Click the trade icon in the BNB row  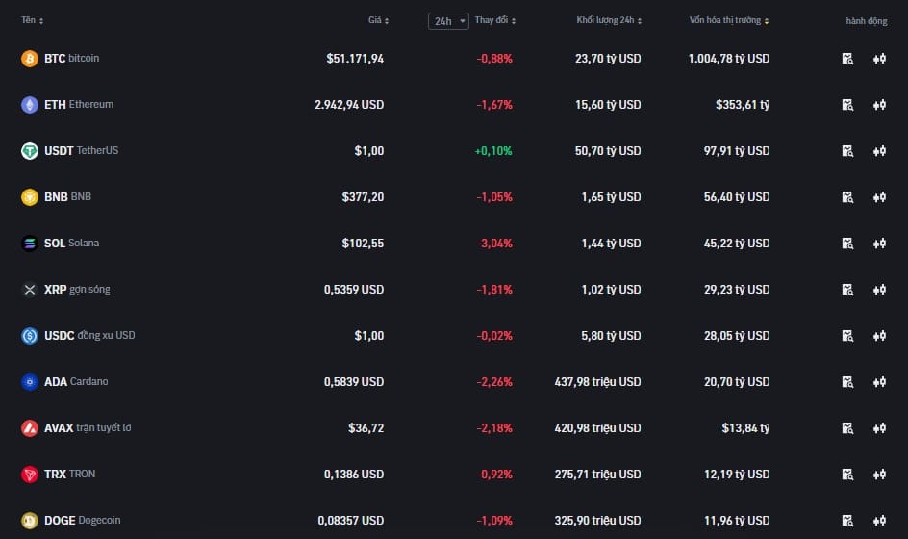(x=879, y=197)
